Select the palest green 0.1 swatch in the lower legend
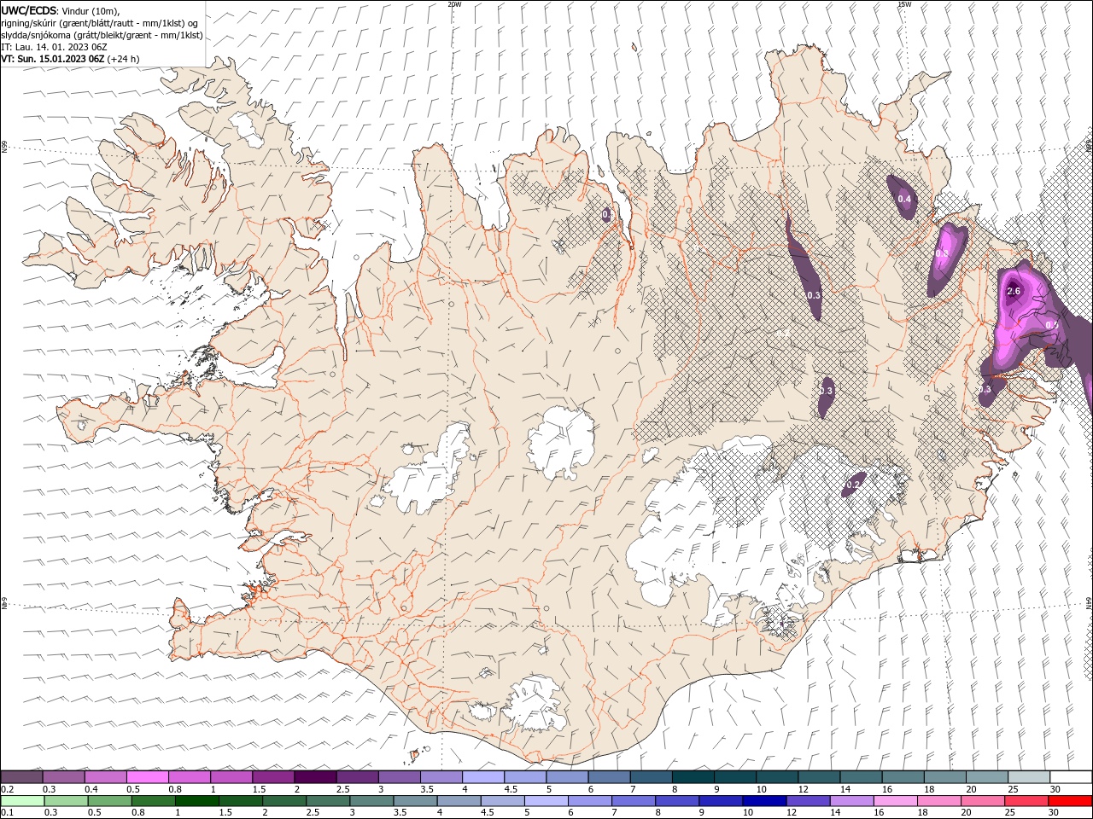The width and height of the screenshot is (1093, 819). click(22, 801)
